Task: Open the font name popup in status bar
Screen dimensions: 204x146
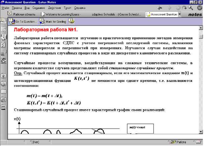Action: (x=15, y=142)
